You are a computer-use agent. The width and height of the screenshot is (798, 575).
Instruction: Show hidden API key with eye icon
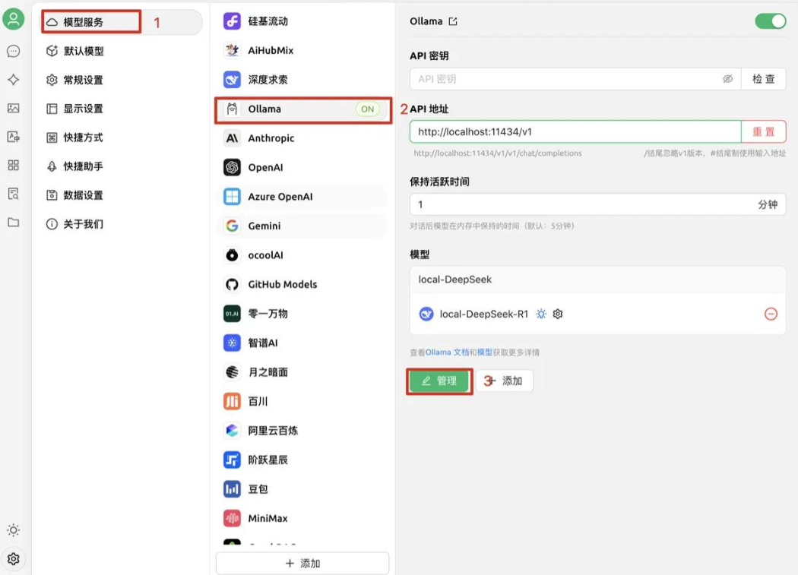727,79
